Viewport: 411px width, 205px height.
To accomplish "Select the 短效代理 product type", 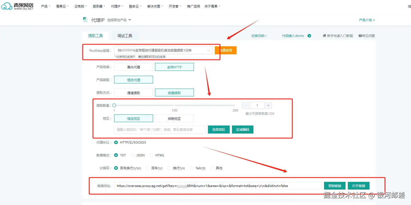I will 134,80.
